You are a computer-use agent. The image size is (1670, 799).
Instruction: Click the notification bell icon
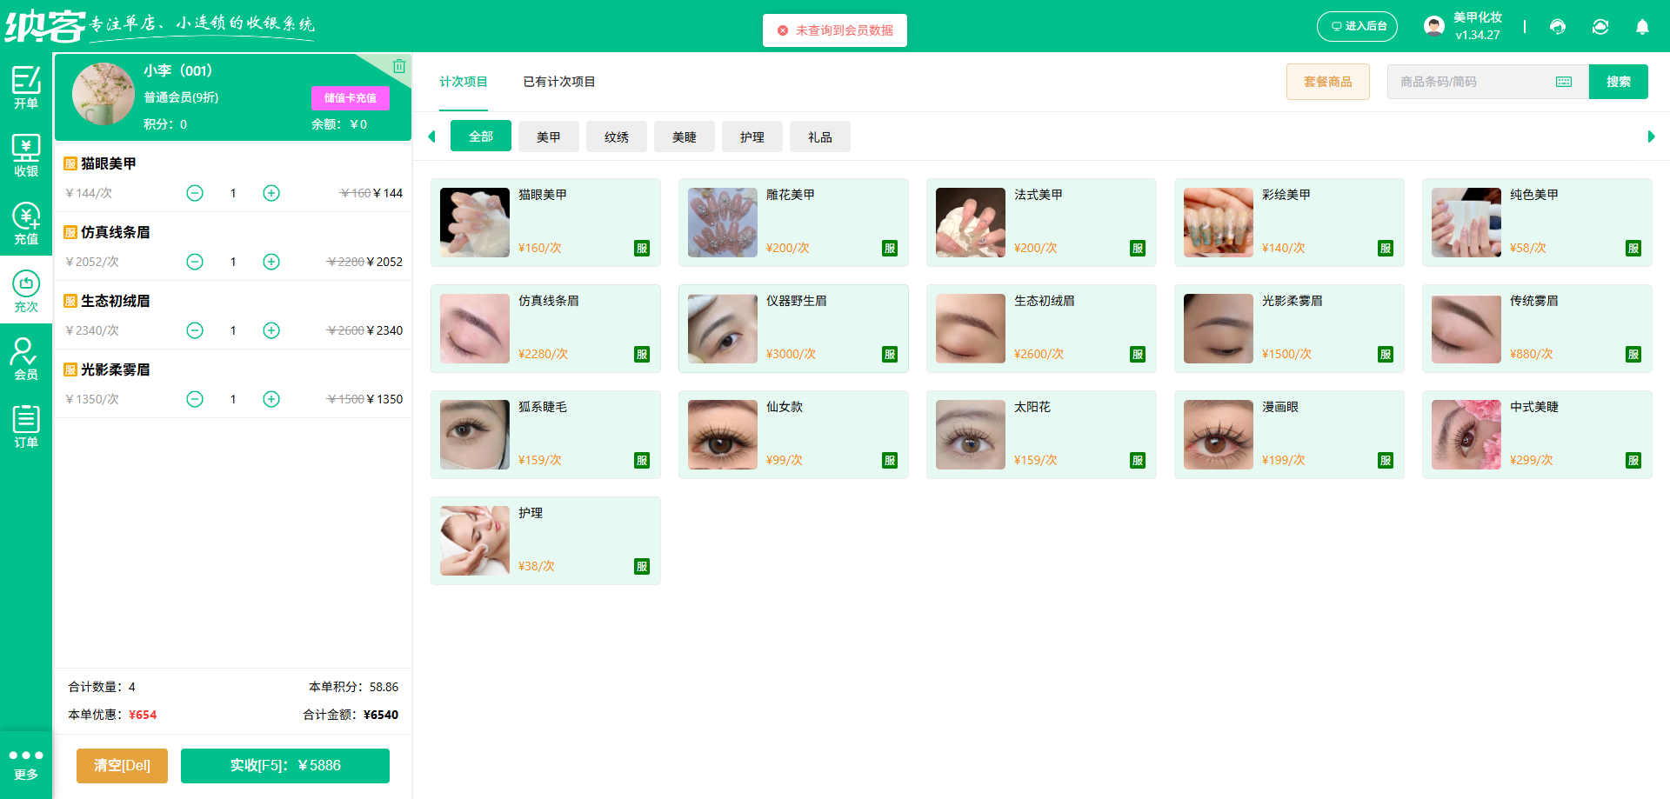[x=1642, y=27]
